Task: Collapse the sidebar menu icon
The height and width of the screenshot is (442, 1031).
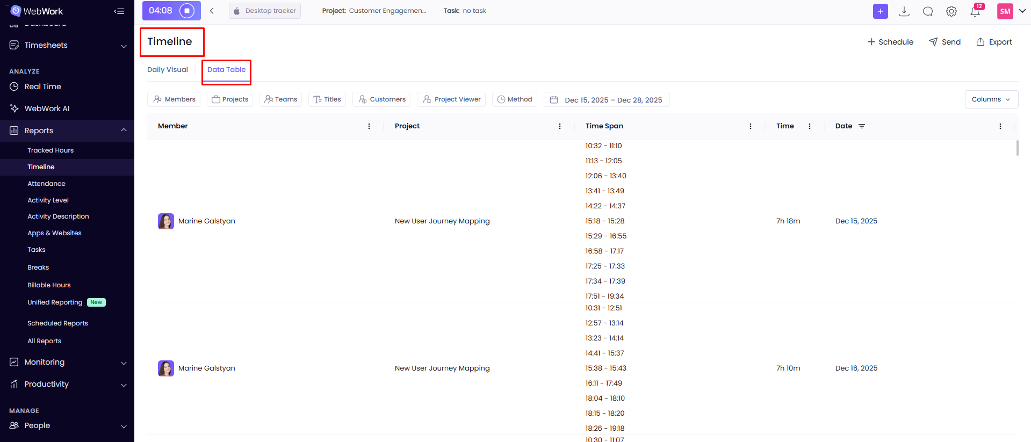Action: click(x=119, y=11)
